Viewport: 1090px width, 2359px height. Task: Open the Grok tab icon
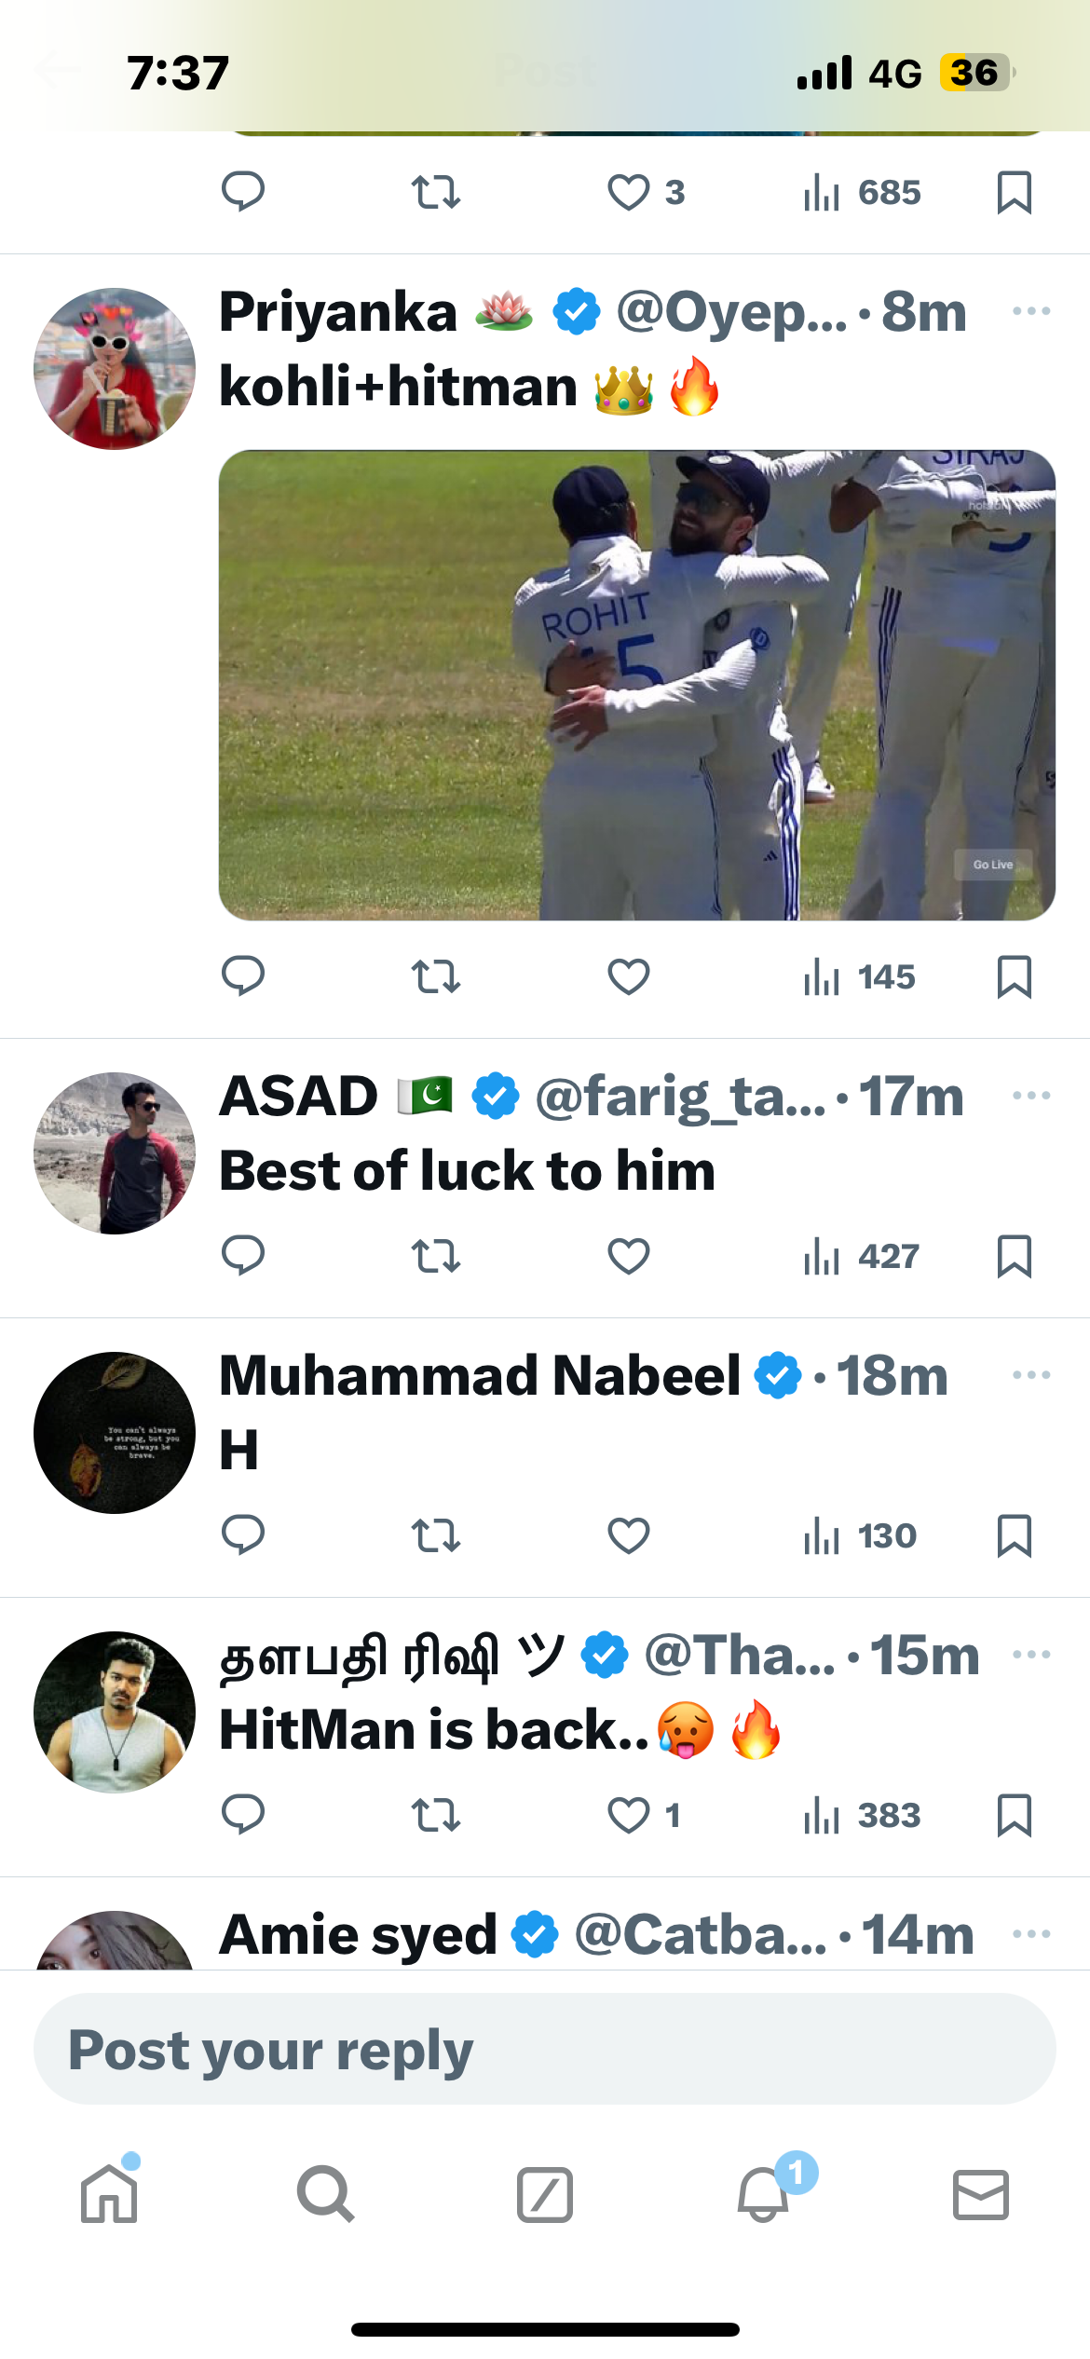pos(545,2194)
